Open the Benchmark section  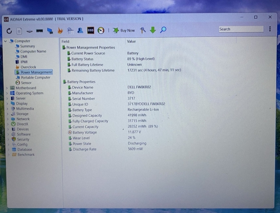click(26, 154)
